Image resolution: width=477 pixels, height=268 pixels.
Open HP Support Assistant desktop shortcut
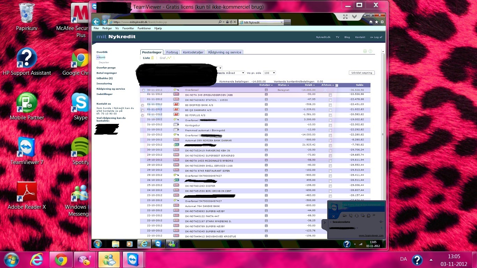(x=27, y=61)
